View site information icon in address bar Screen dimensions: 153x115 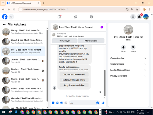[21, 10]
